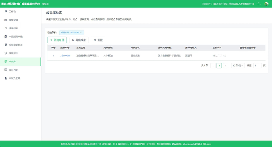Open 申报成果审核 in sidebar
Screen dimensions: 272x147
click(x=21, y=36)
